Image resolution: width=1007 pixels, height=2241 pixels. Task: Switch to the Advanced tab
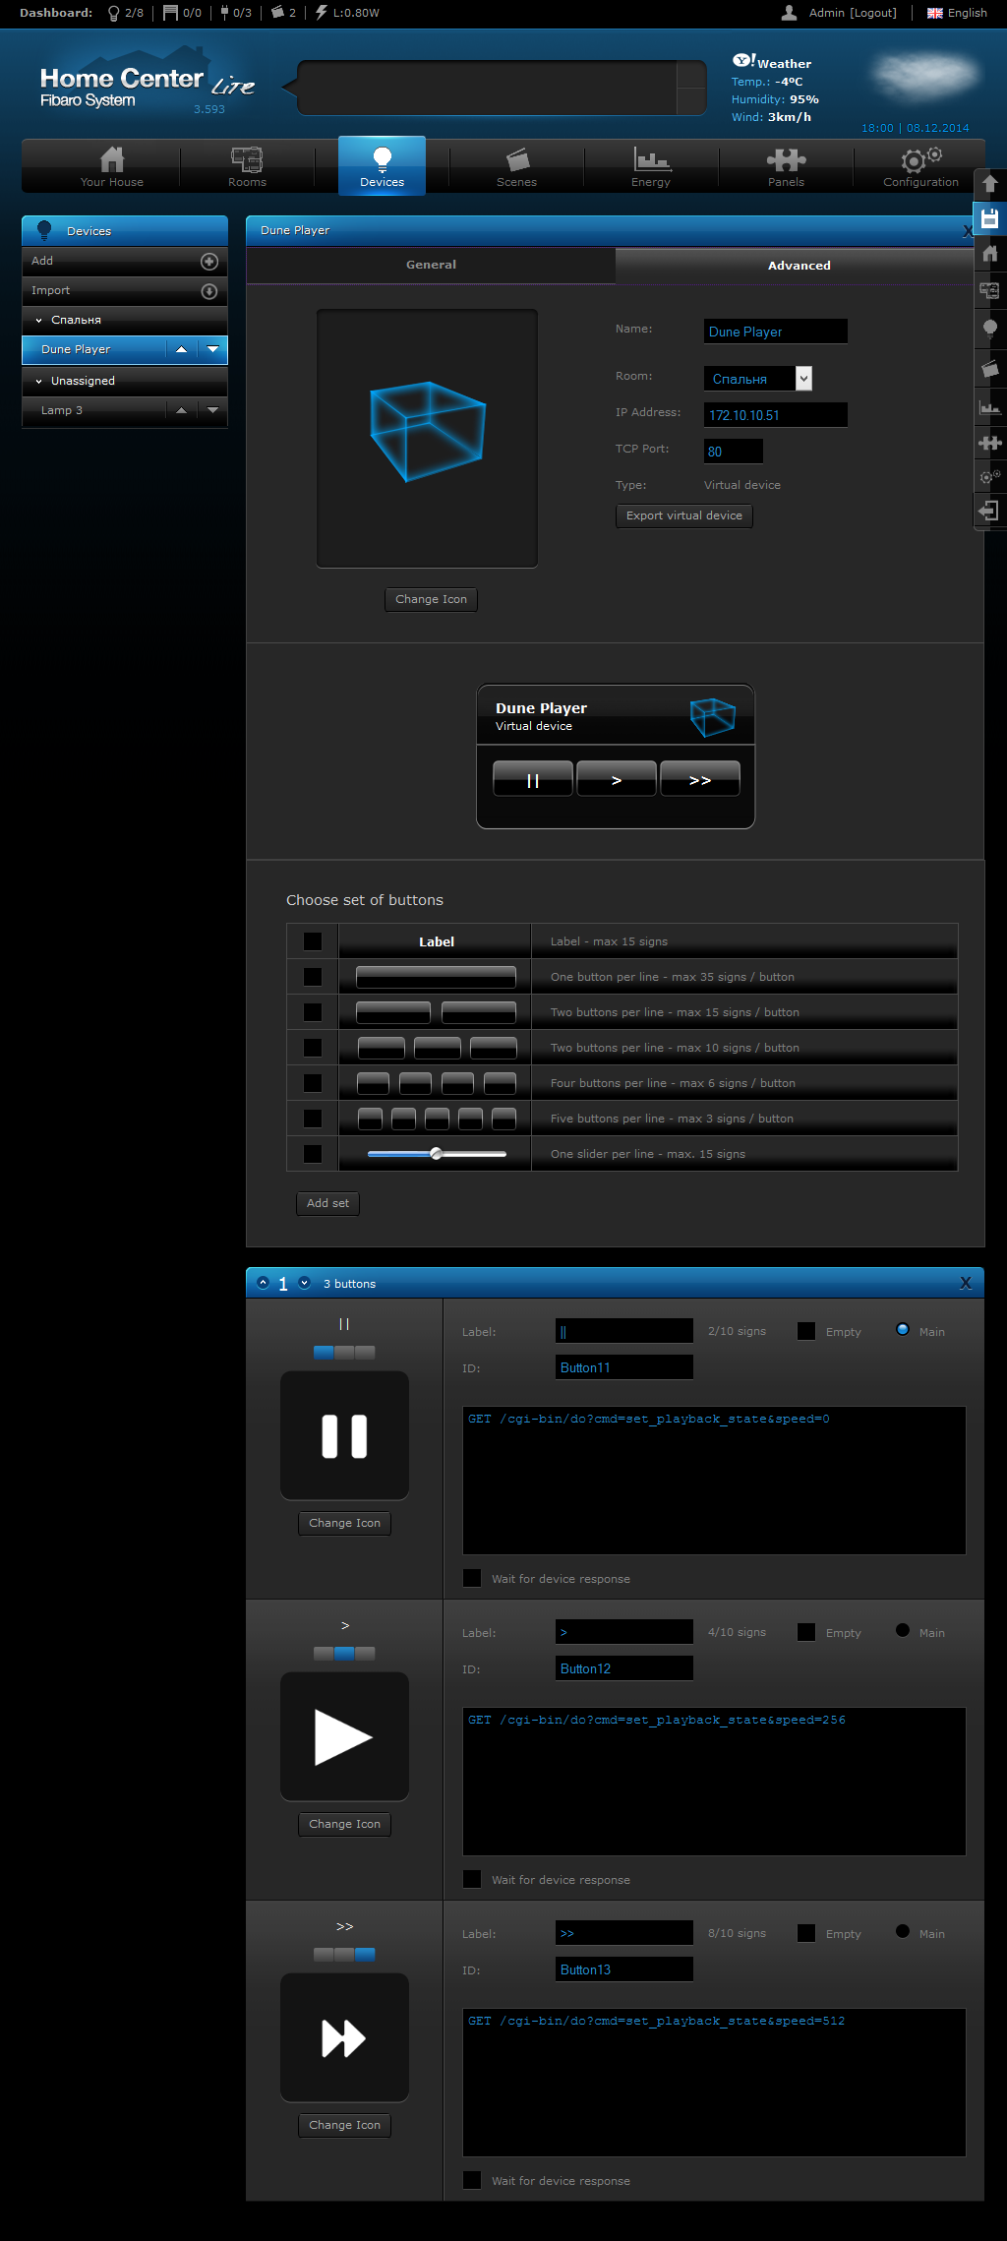tap(800, 266)
